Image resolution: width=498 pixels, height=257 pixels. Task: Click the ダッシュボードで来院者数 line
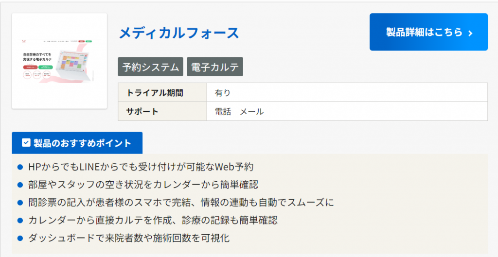tap(129, 238)
